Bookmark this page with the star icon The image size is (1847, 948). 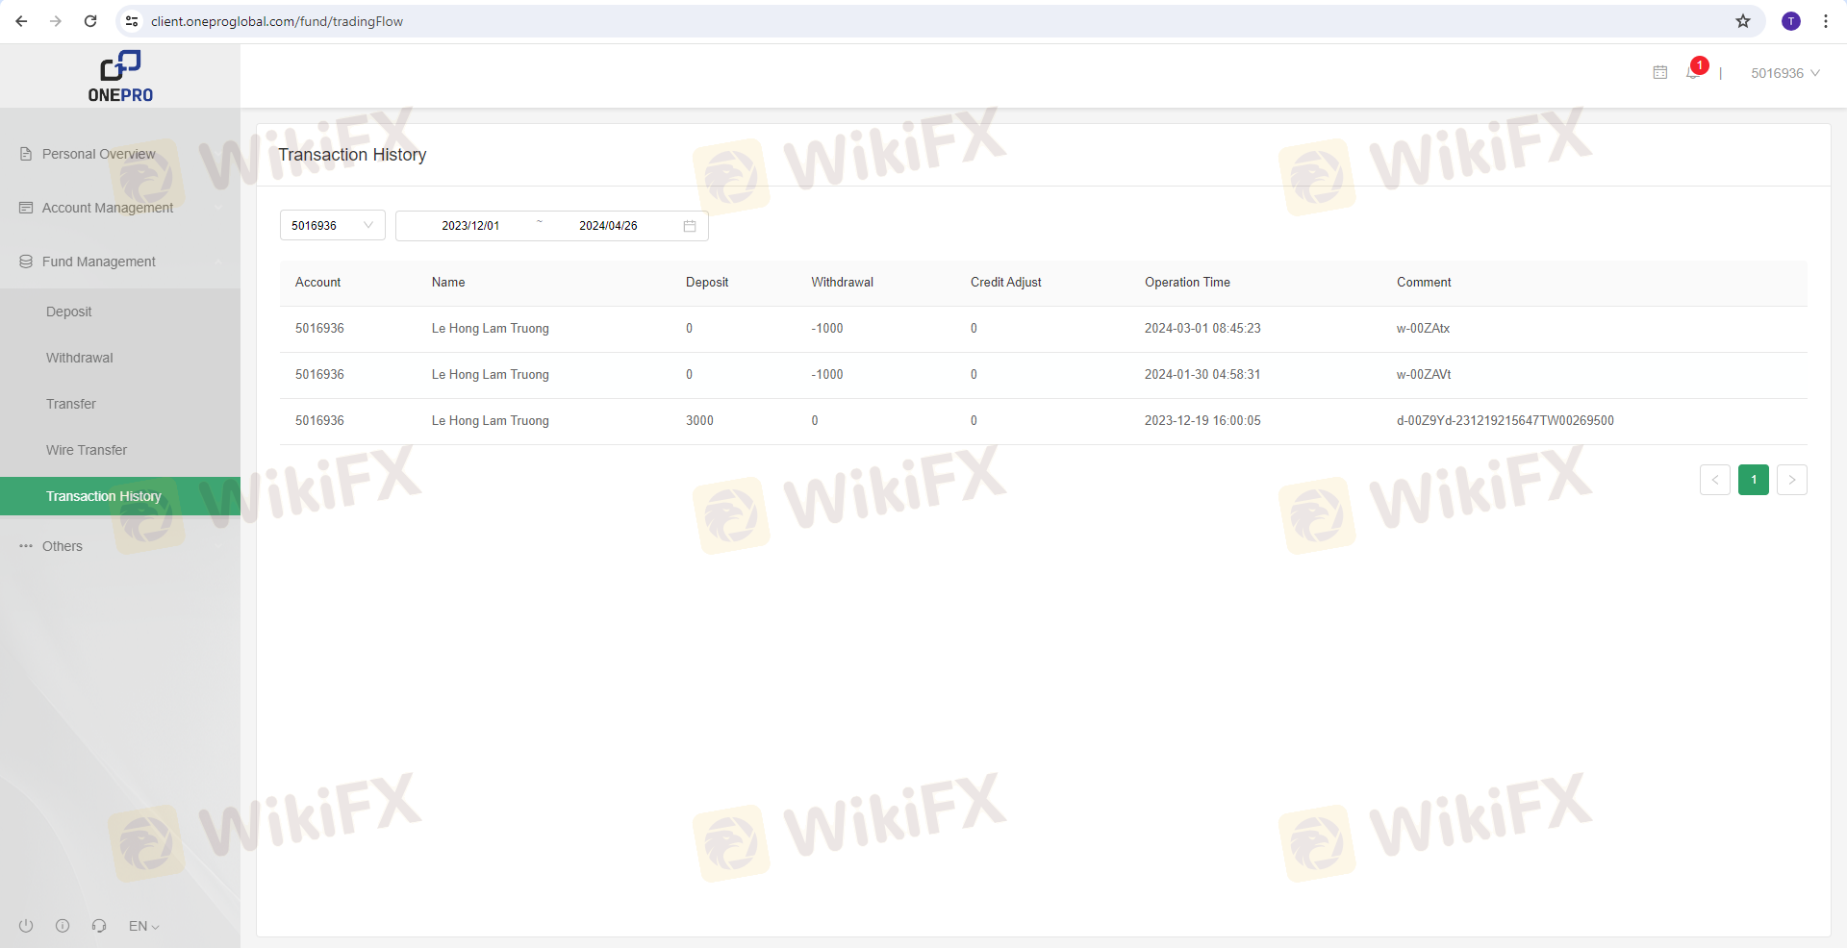pyautogui.click(x=1743, y=21)
